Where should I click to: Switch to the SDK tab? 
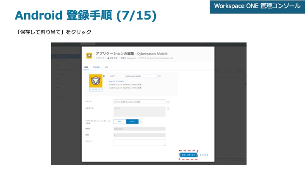[x=106, y=67]
